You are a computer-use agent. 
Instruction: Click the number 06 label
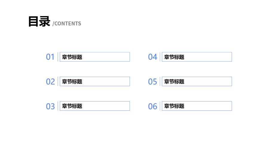152,106
